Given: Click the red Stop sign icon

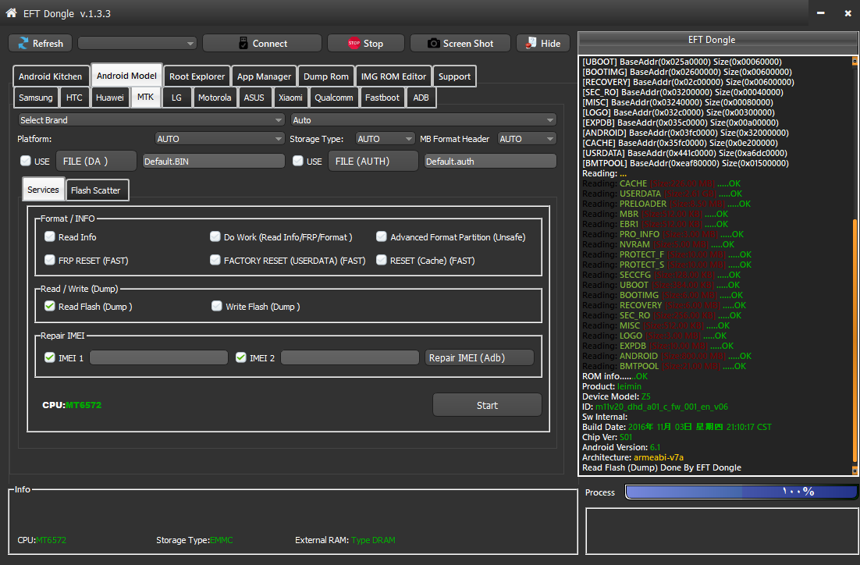Looking at the screenshot, I should [354, 44].
